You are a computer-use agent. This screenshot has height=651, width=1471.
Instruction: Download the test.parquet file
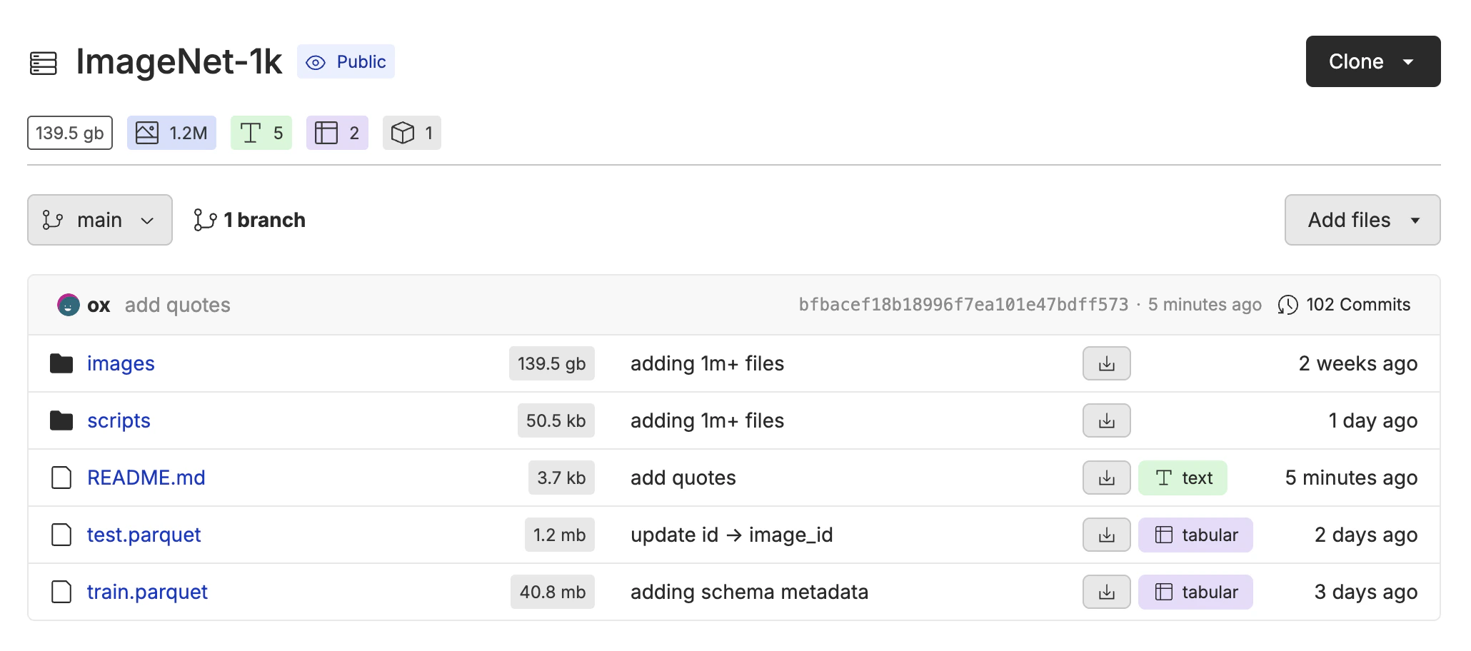[x=1106, y=535]
